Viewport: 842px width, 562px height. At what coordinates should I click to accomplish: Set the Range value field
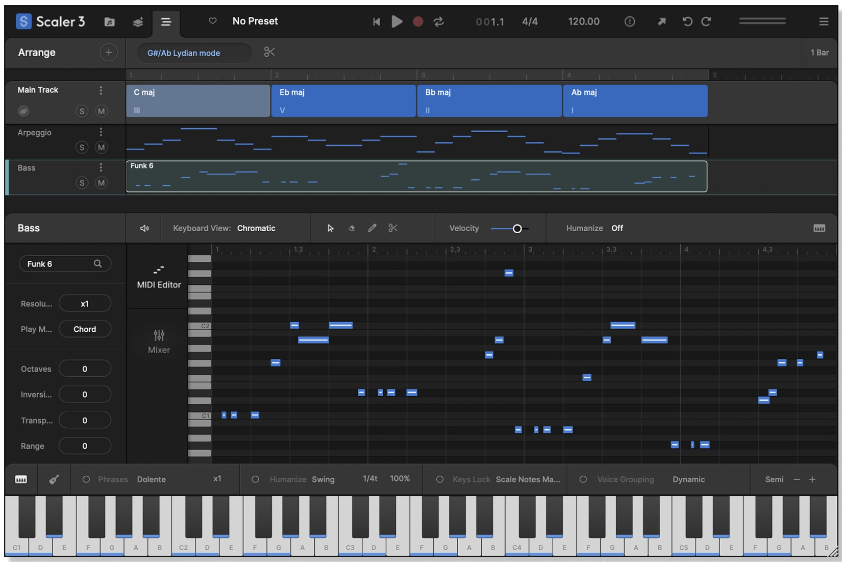tap(85, 446)
